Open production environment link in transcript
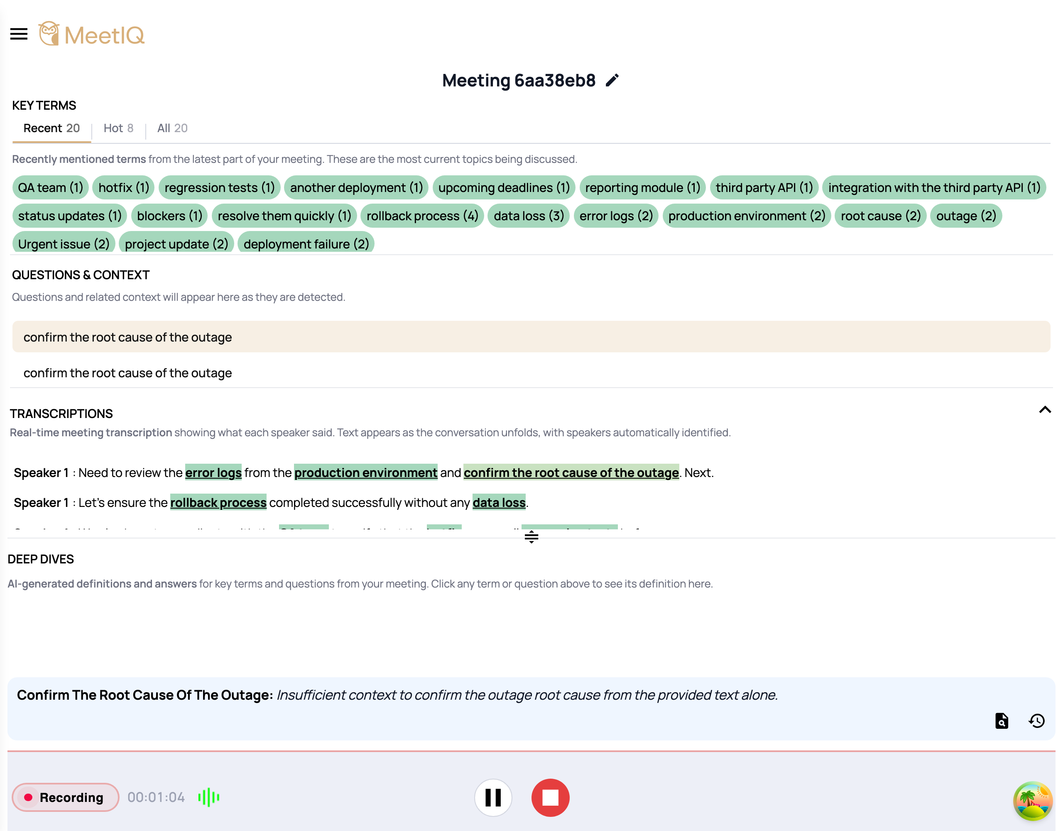 [365, 472]
